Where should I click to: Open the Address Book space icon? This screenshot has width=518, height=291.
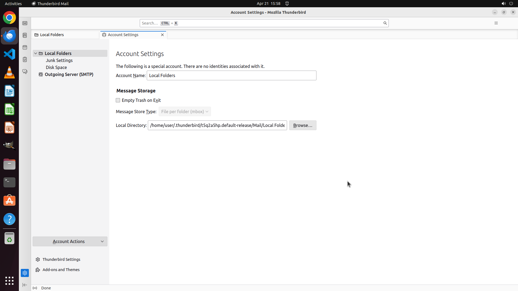[x=25, y=35]
